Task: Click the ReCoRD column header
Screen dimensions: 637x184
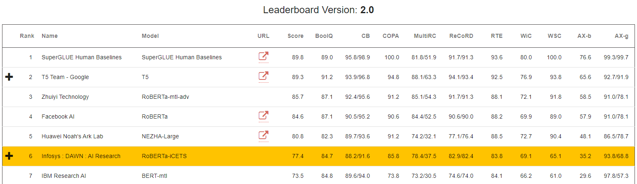Action: 461,36
